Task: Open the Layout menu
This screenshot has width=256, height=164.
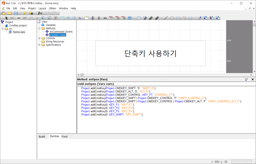Action: (42, 8)
